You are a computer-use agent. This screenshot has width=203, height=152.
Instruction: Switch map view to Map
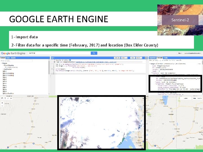click(195, 98)
